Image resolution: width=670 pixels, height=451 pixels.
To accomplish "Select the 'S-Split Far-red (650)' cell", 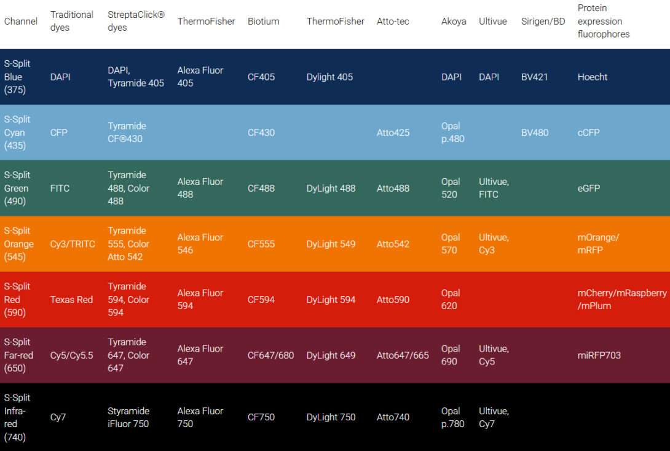I will pos(18,355).
